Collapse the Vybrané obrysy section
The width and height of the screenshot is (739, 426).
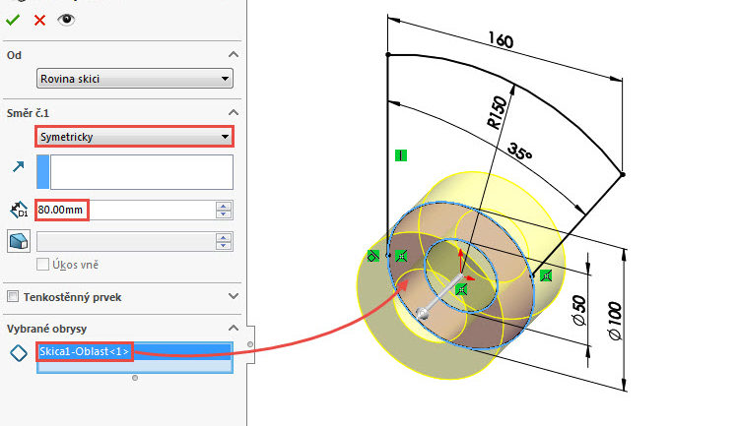coord(234,328)
